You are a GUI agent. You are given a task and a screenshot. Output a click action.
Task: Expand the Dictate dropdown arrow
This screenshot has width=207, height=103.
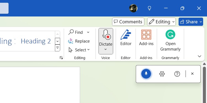105,49
